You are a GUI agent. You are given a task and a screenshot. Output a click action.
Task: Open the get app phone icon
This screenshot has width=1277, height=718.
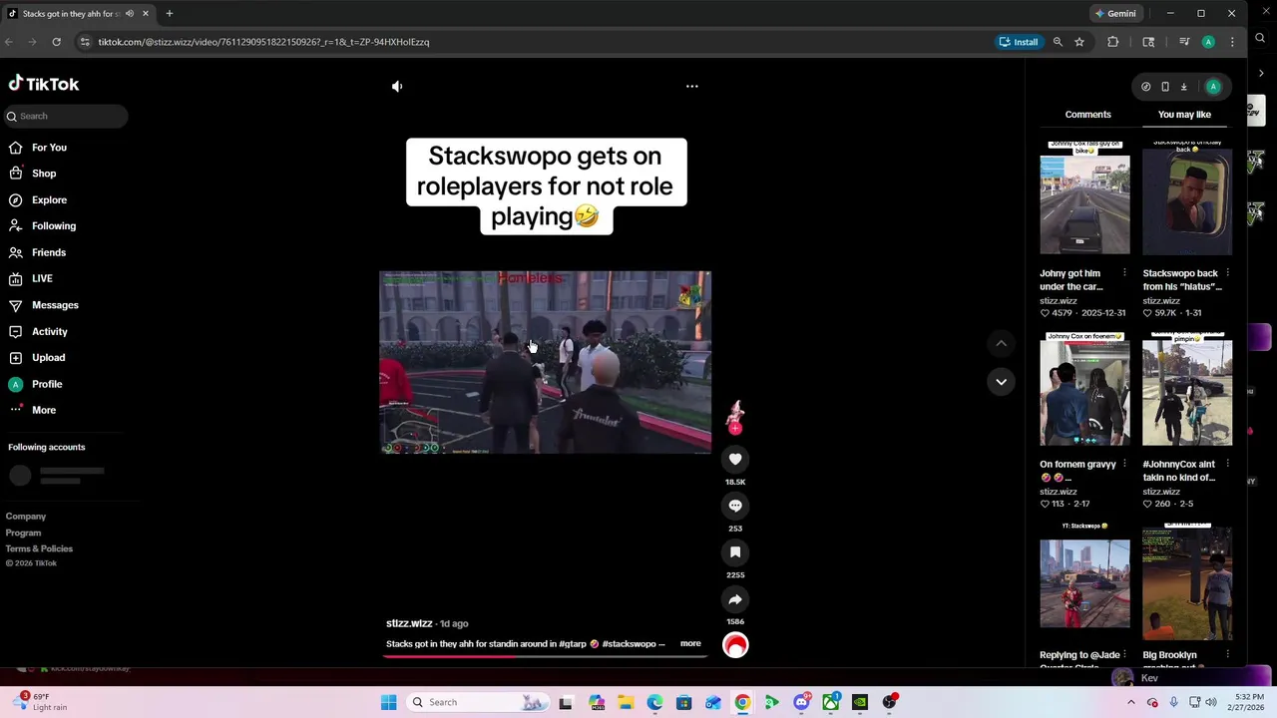pos(1164,87)
